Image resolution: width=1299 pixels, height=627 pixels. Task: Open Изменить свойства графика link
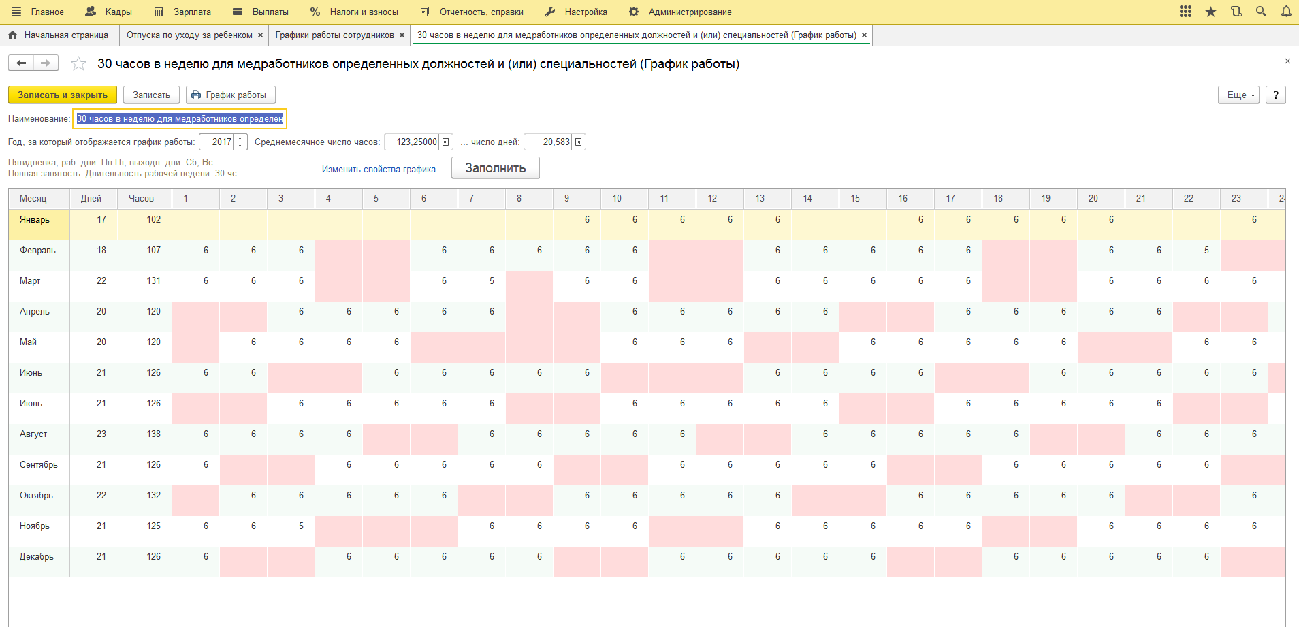coord(383,170)
